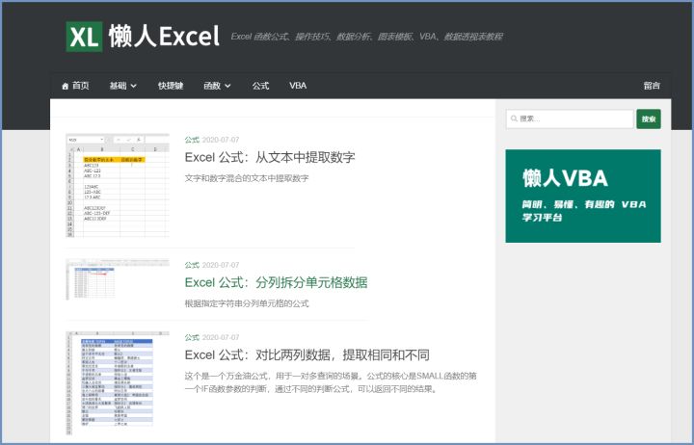Click the tagline Excel 函数公式、操作技巧
694x445 pixels.
366,37
